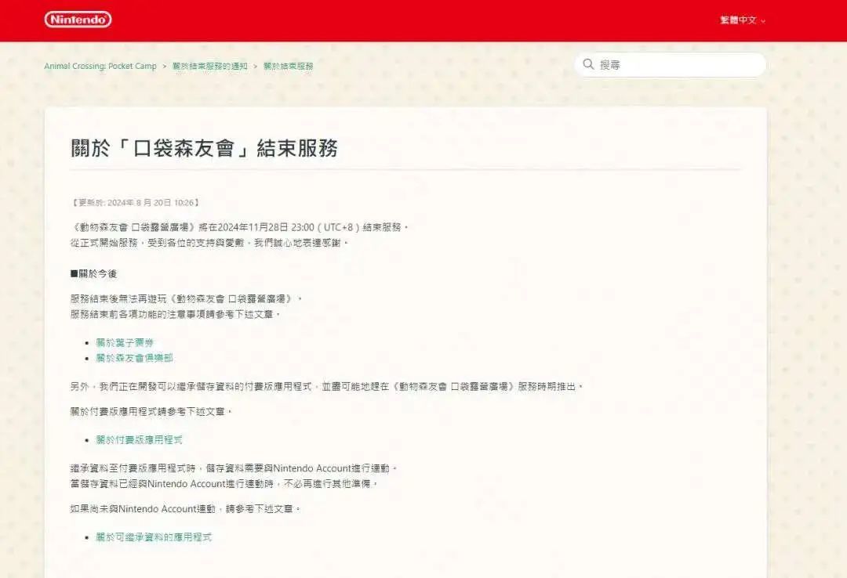Click the ■關於今後 section heading
Viewport: 847px width, 578px height.
tap(93, 273)
